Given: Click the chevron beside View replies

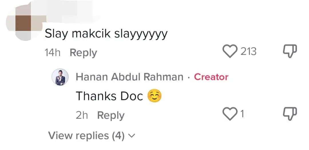Looking at the screenshot, I should (x=132, y=136).
